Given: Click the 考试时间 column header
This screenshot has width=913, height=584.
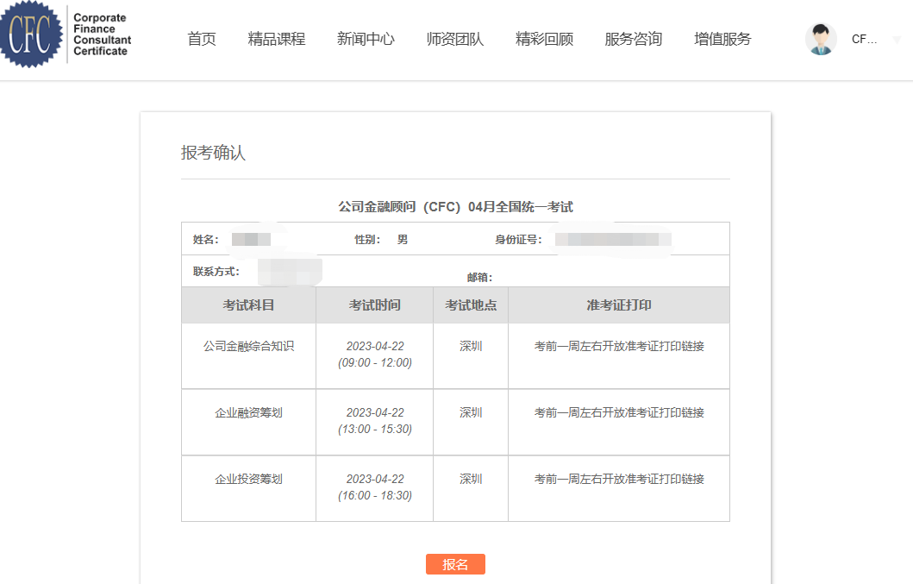Looking at the screenshot, I should (x=374, y=305).
